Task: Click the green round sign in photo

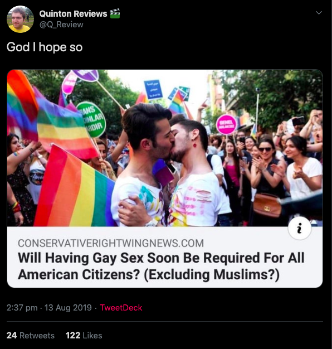Action: (x=91, y=119)
